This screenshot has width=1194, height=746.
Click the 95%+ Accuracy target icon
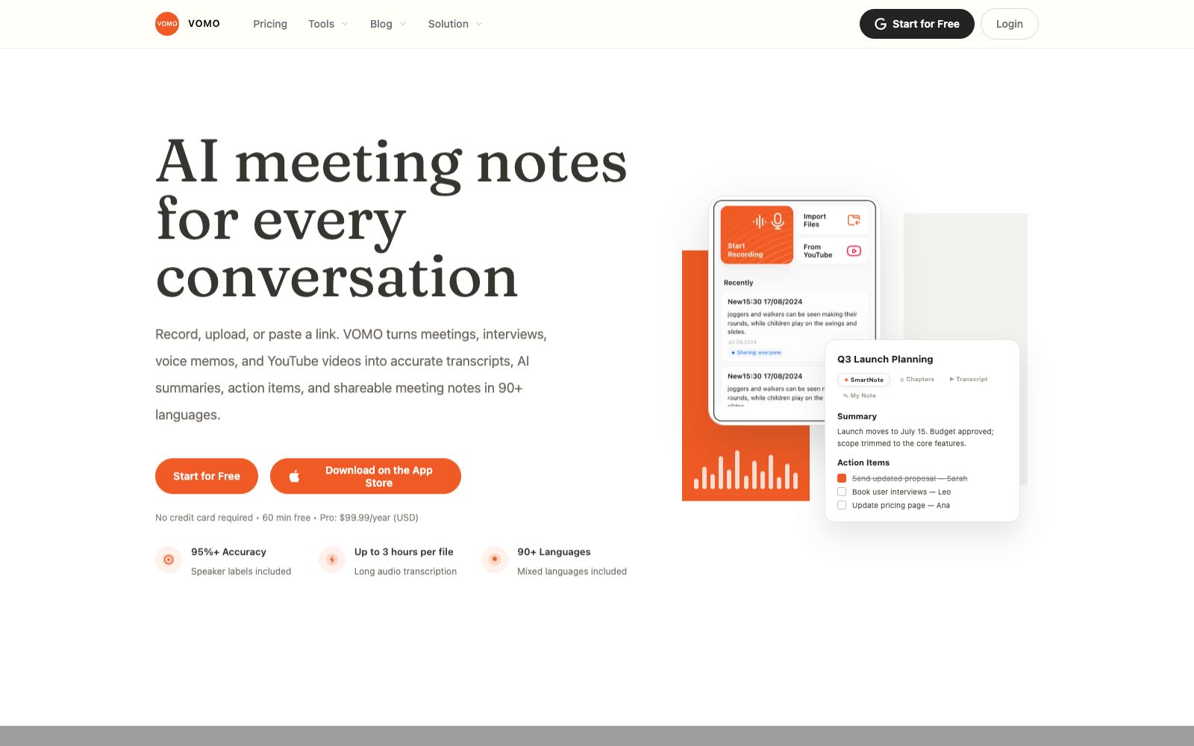coord(169,559)
